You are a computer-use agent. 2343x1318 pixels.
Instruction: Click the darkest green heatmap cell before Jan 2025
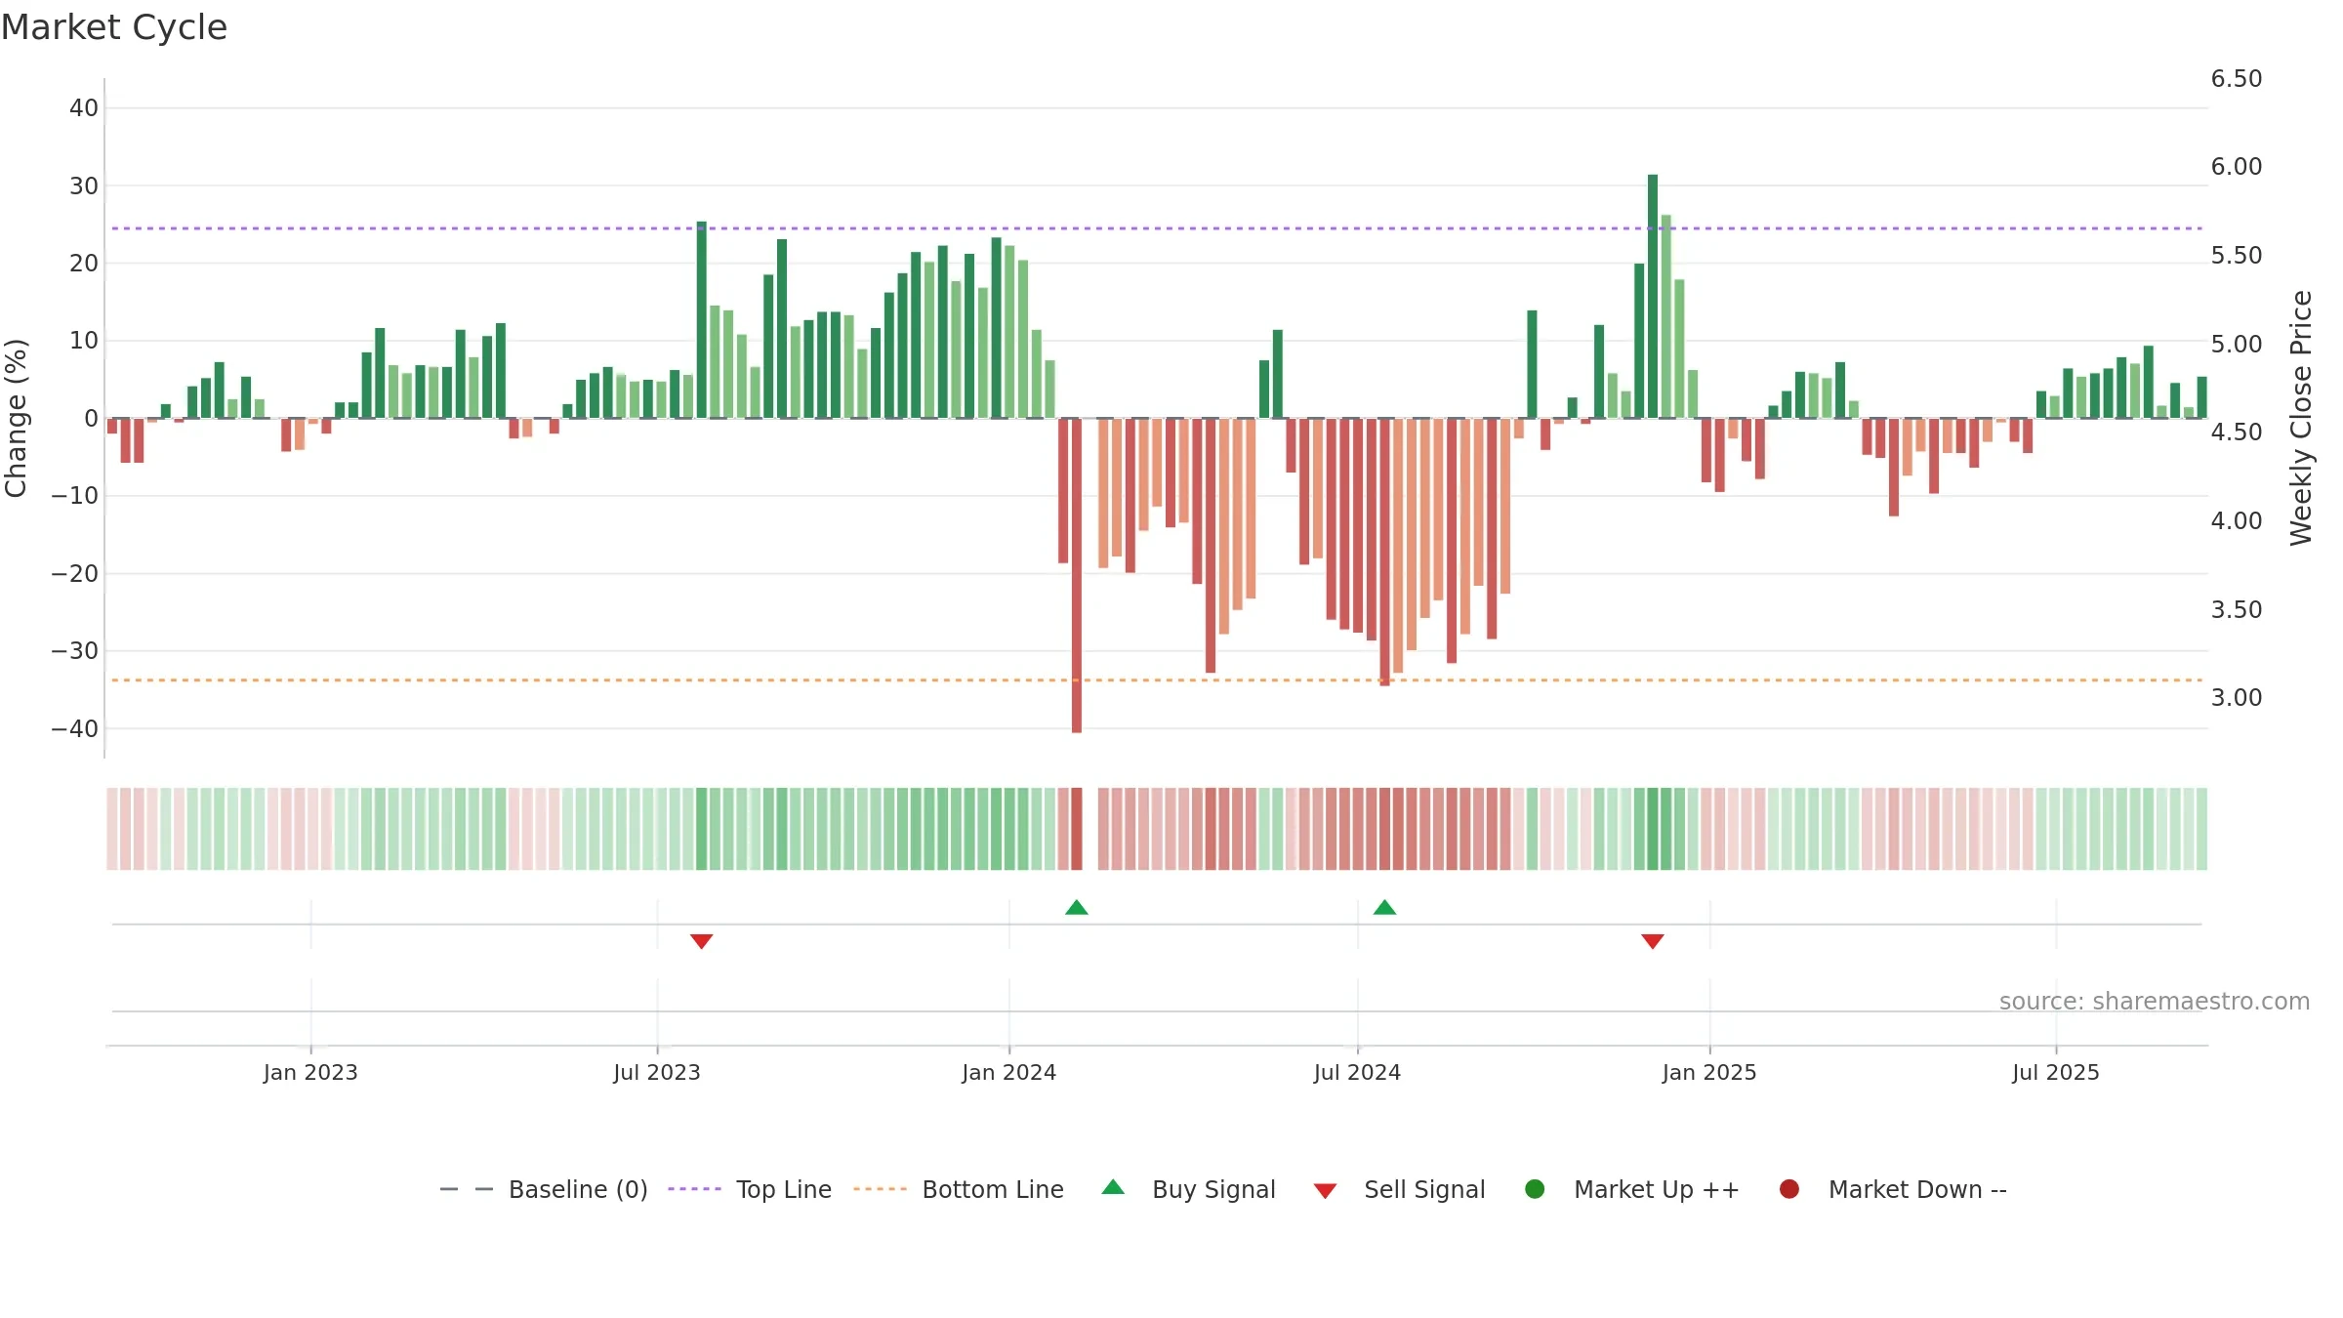[1653, 829]
